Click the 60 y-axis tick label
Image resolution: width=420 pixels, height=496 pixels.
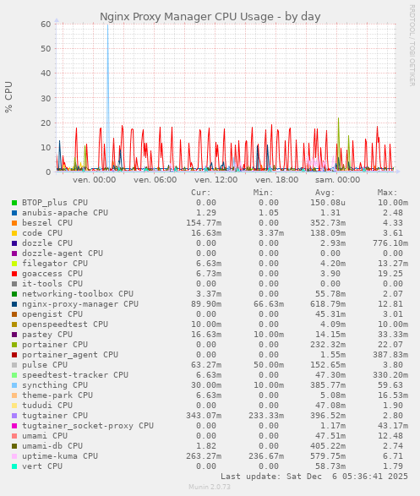[x=46, y=24]
